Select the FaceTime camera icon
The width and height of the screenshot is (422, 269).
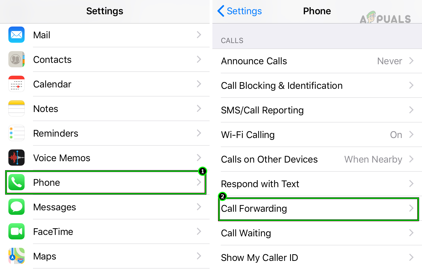[x=16, y=232]
